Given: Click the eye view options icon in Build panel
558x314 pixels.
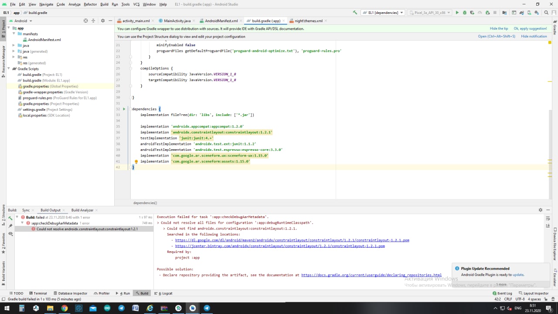Looking at the screenshot, I should coord(10,234).
